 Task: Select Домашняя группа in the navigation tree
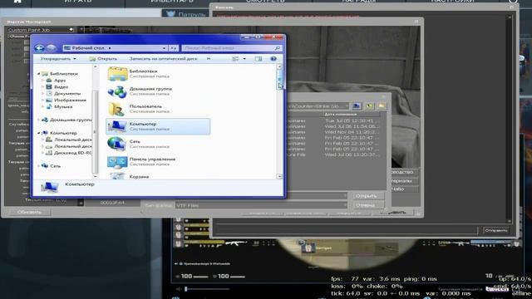tap(71, 120)
